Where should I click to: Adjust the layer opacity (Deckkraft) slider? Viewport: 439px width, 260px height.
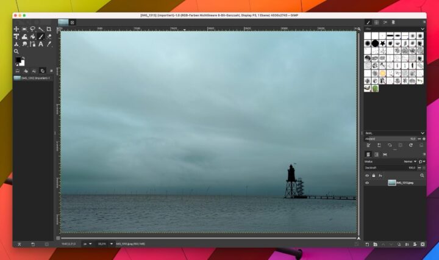pyautogui.click(x=390, y=168)
